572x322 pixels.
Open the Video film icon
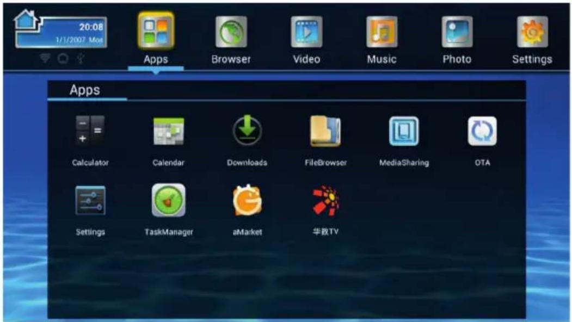(x=306, y=32)
